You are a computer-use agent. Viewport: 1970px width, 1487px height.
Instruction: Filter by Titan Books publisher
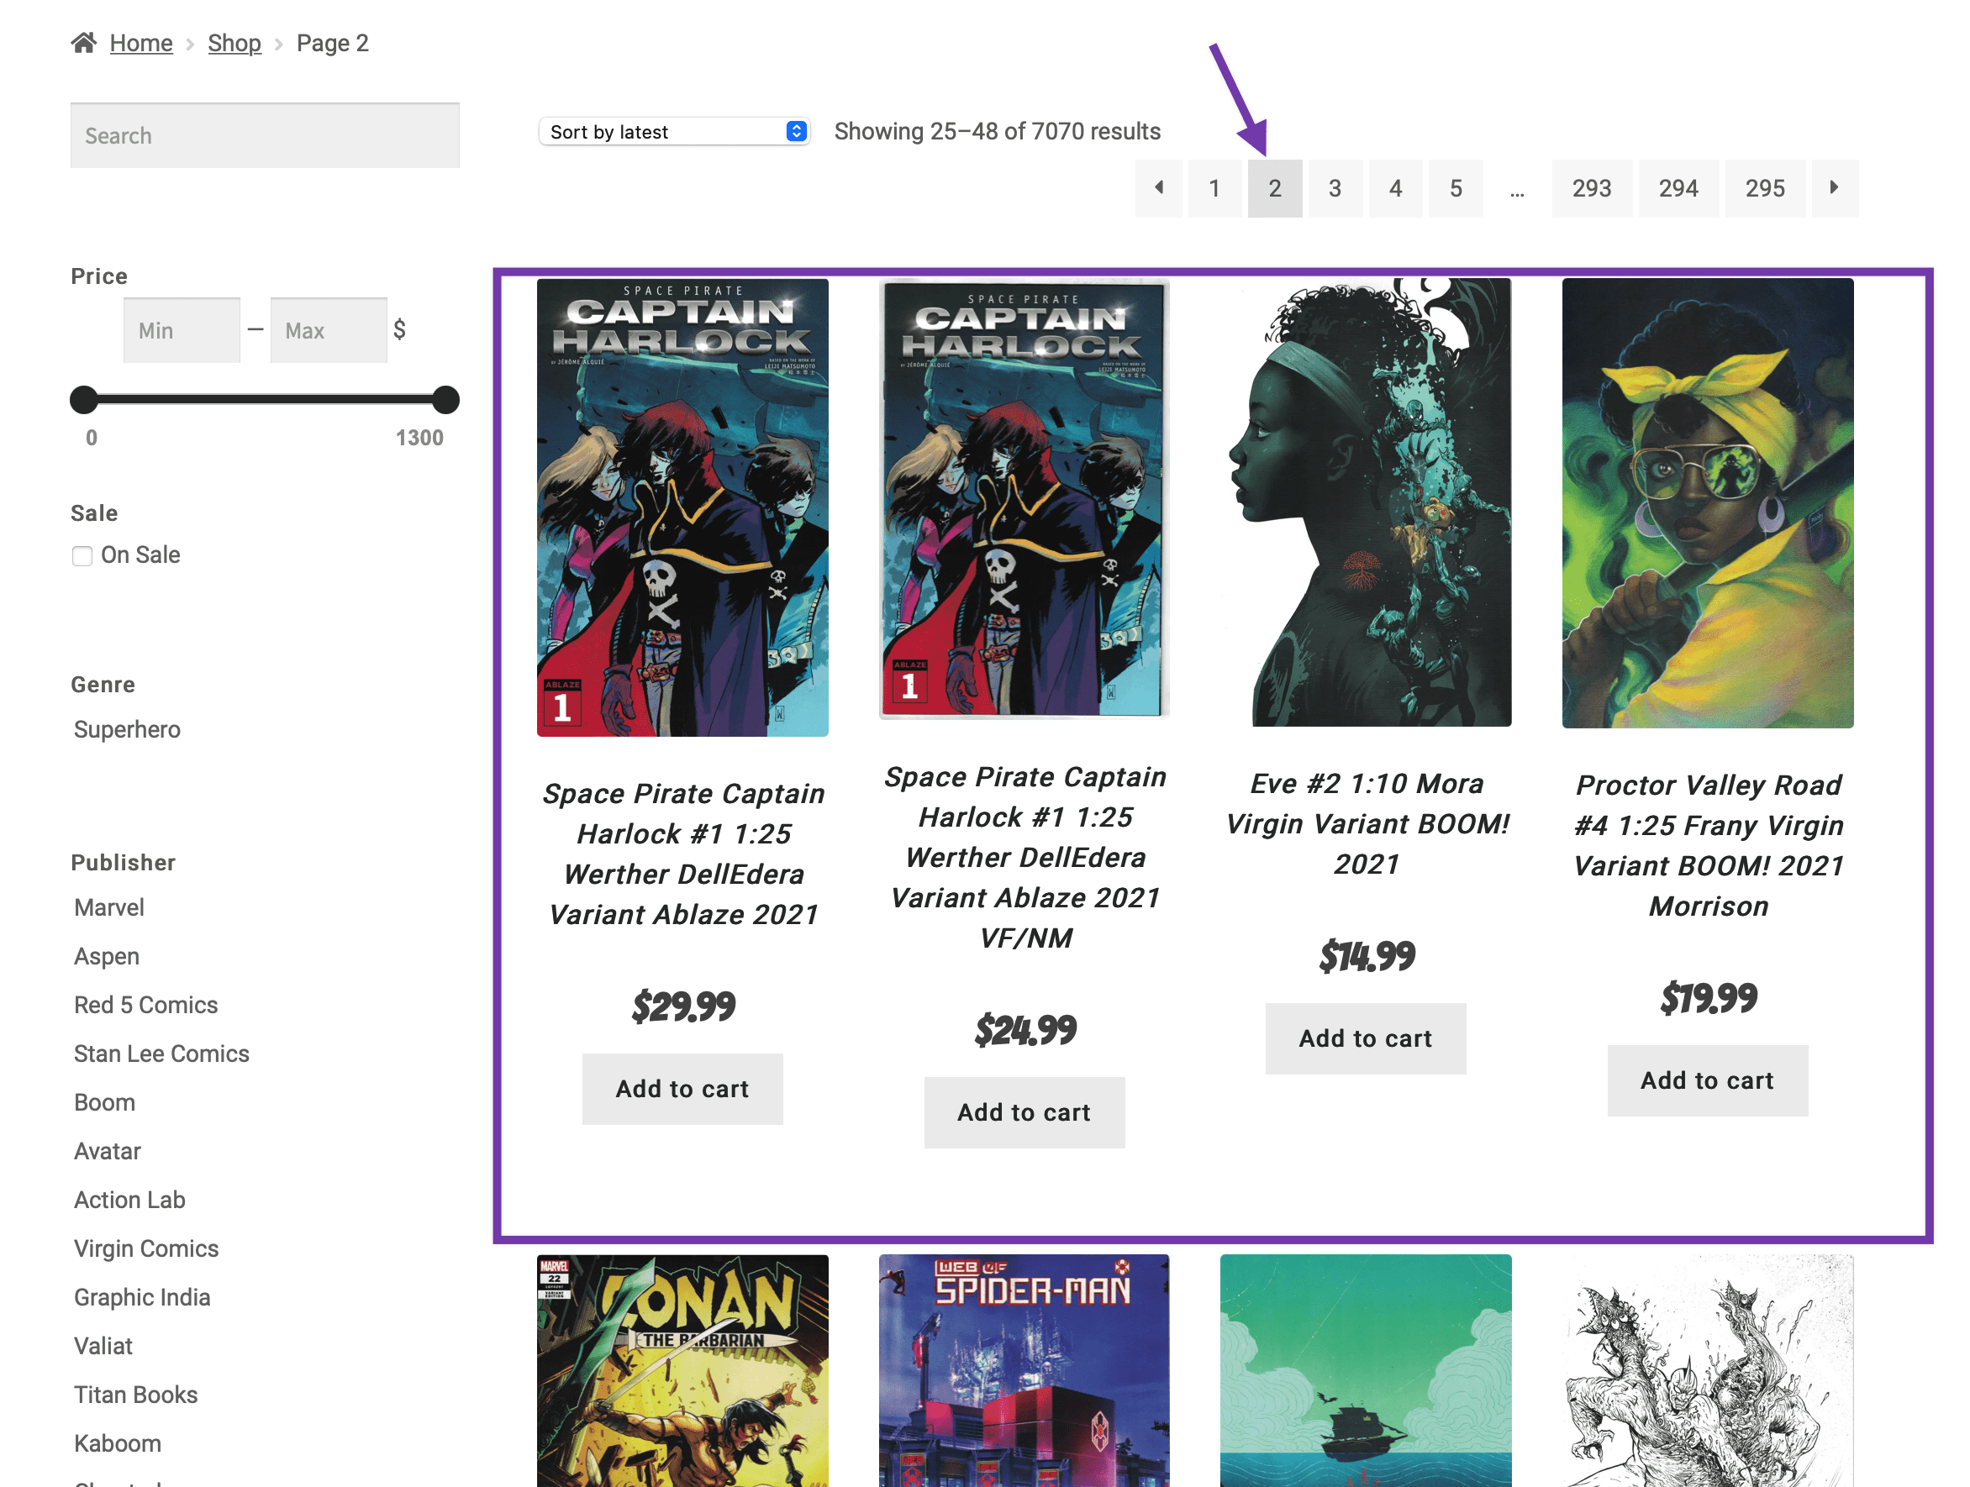coord(136,1395)
